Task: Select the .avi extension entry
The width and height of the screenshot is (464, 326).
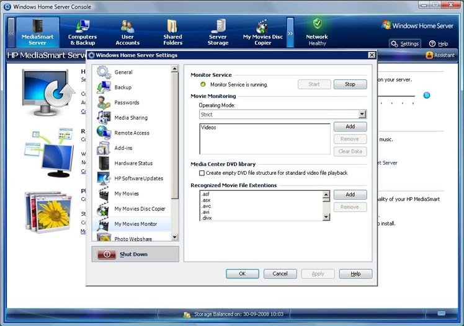Action: (x=261, y=212)
